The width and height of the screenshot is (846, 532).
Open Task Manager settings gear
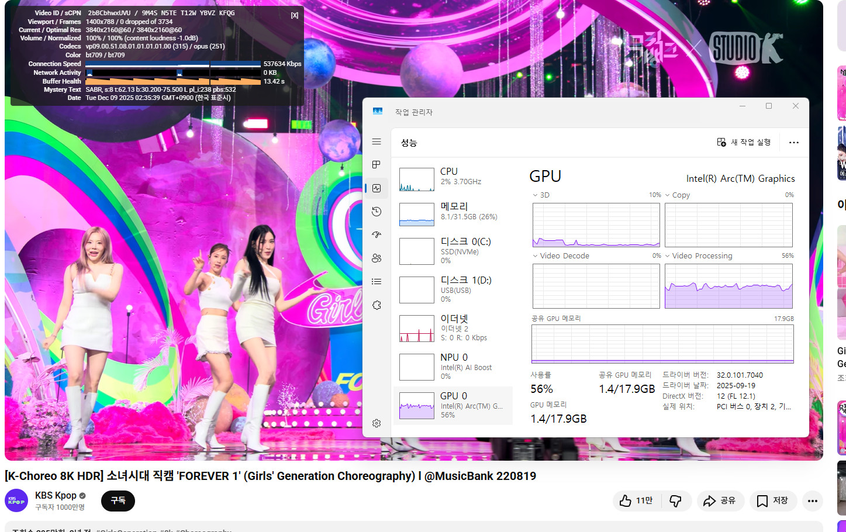pos(377,423)
